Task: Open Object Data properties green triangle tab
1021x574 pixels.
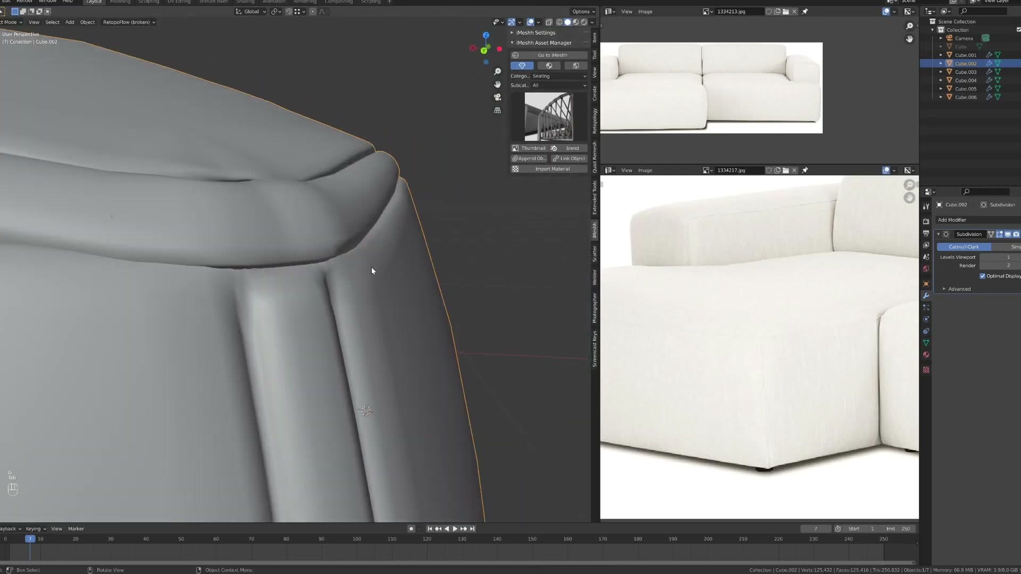Action: tap(926, 343)
